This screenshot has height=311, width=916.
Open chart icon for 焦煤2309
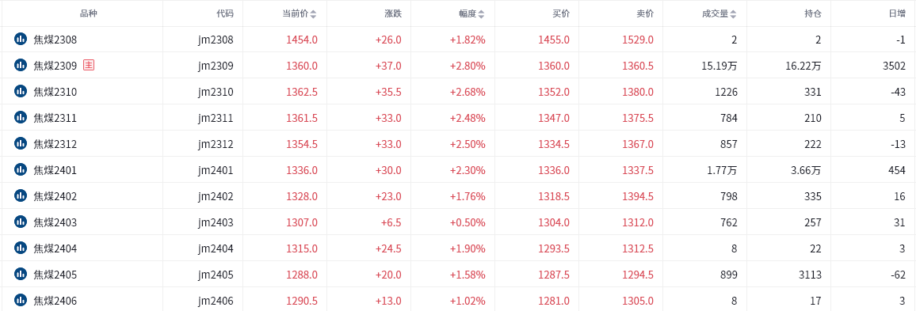[x=21, y=66]
